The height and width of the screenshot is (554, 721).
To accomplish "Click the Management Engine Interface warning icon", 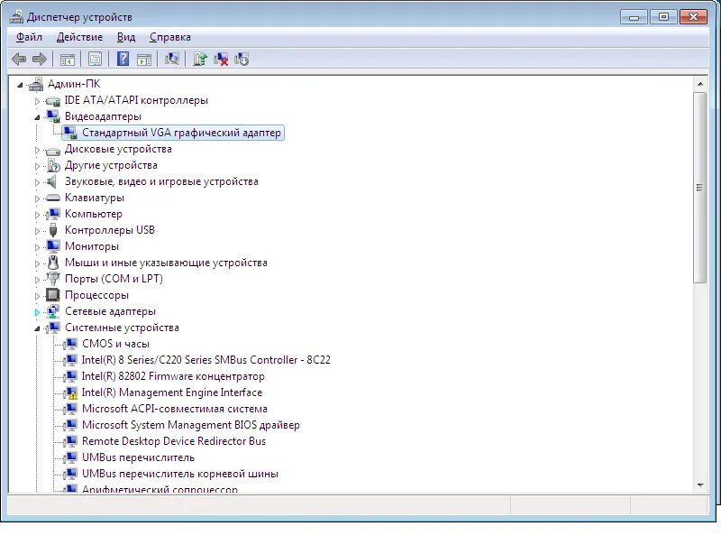I will coord(70,392).
